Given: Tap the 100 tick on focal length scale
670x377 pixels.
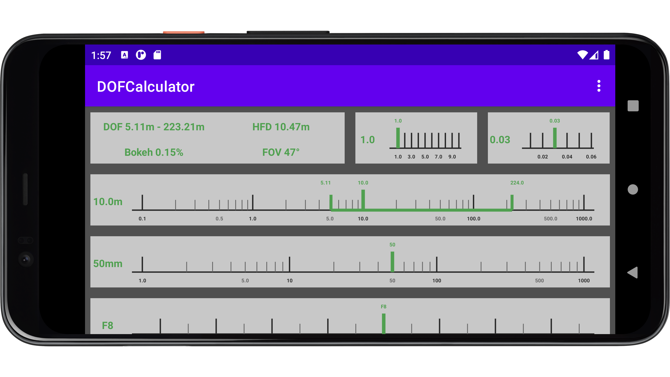Looking at the screenshot, I should point(437,264).
